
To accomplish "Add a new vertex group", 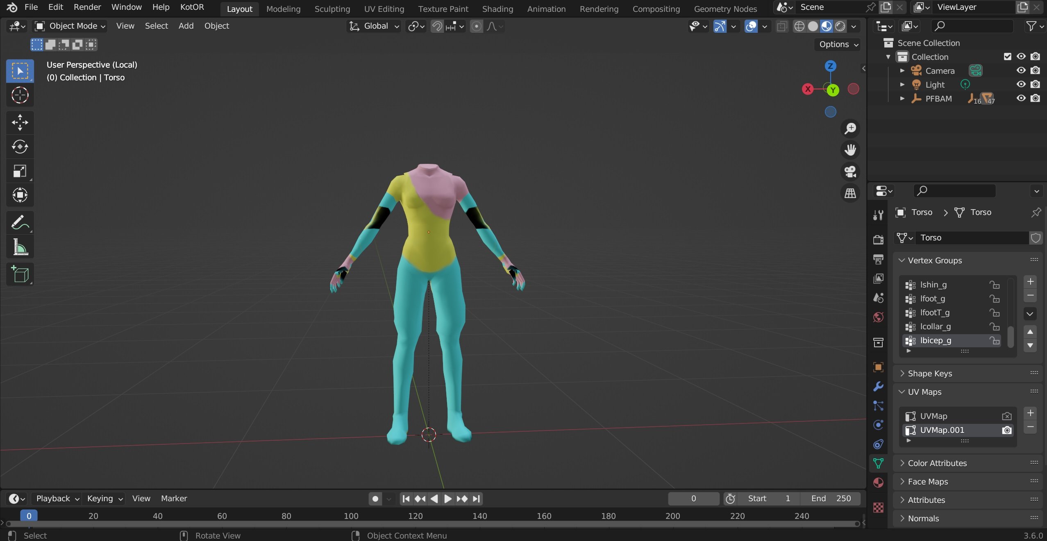I will [x=1030, y=281].
